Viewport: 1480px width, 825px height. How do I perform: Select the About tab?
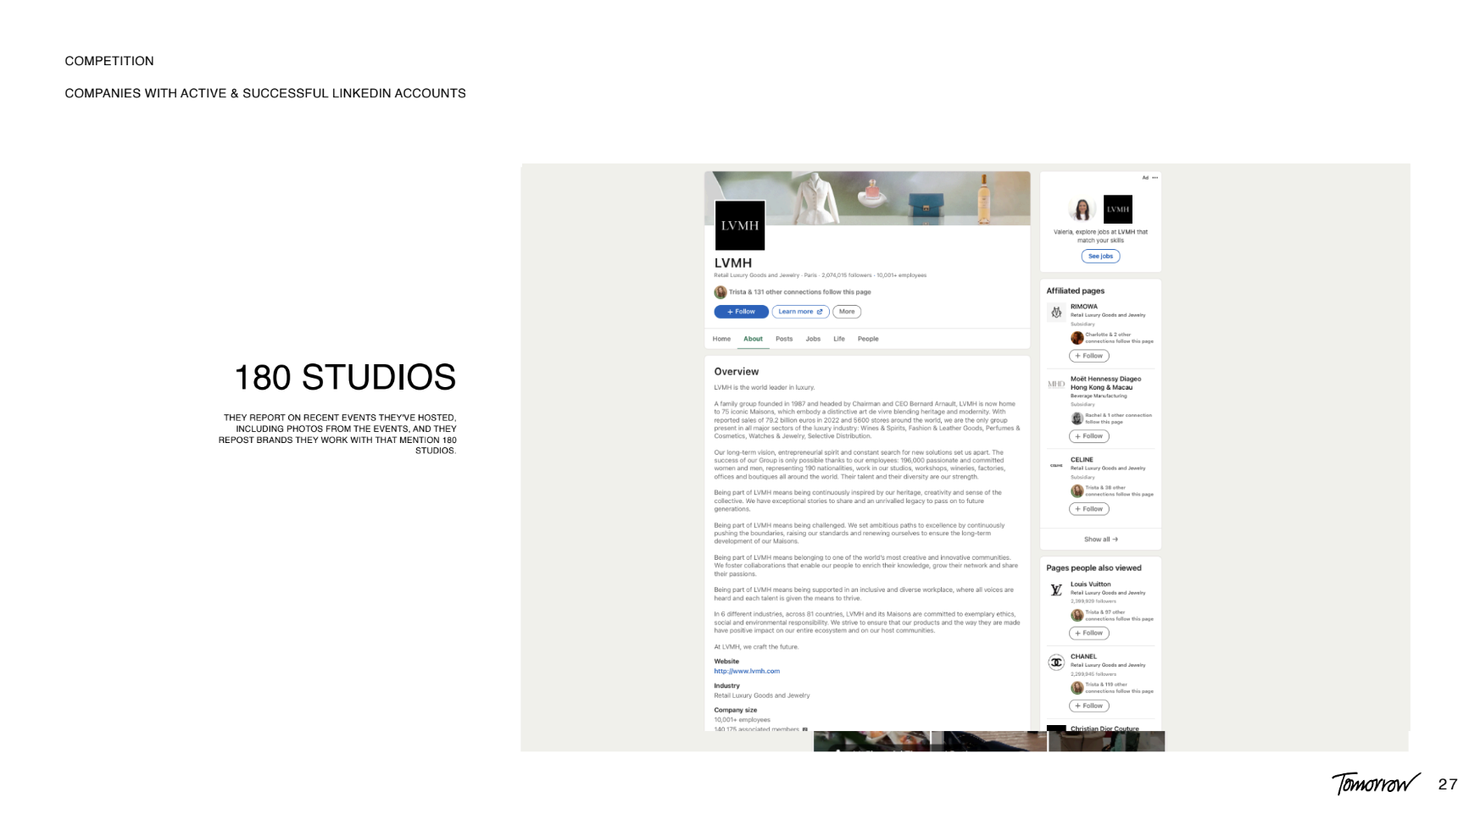[753, 339]
